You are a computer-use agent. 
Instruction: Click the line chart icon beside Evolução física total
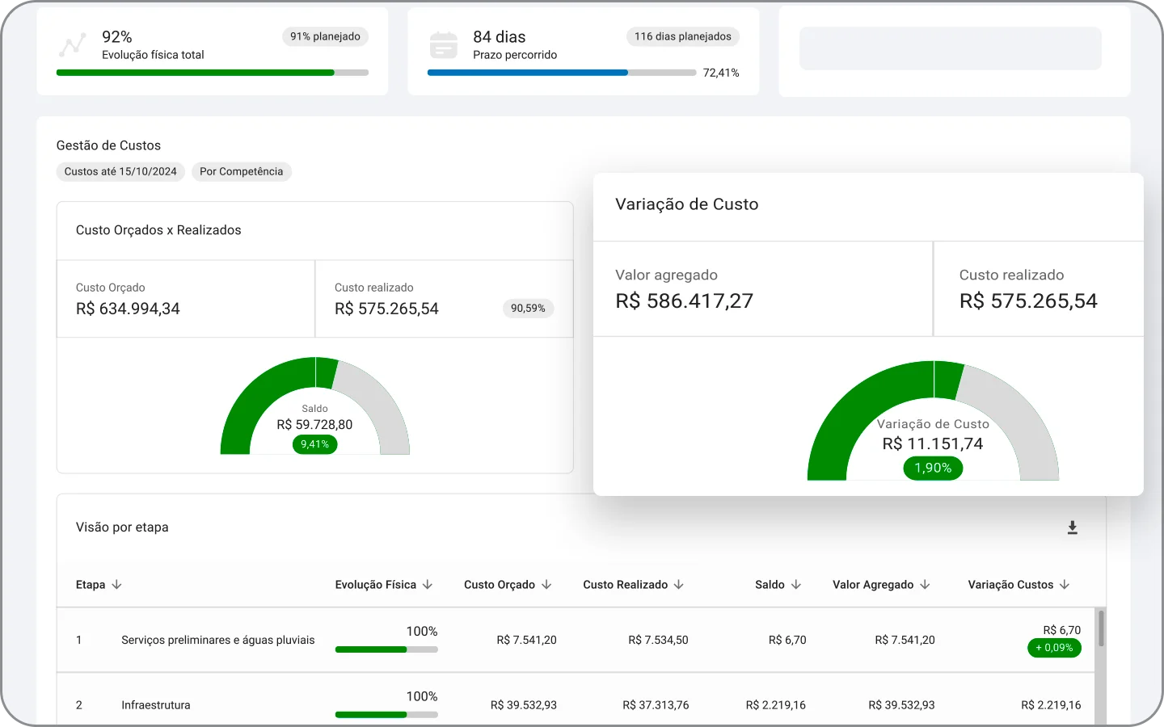(73, 45)
